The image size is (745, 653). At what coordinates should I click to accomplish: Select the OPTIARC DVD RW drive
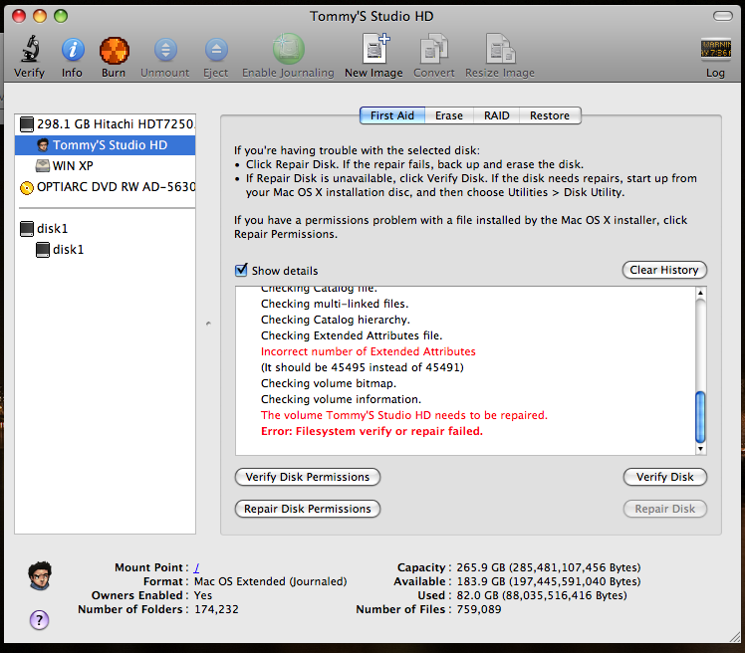point(105,187)
